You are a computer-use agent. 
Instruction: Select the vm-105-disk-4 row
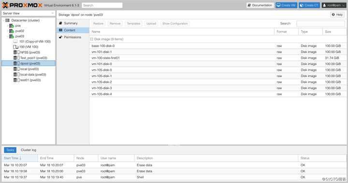click(218, 94)
